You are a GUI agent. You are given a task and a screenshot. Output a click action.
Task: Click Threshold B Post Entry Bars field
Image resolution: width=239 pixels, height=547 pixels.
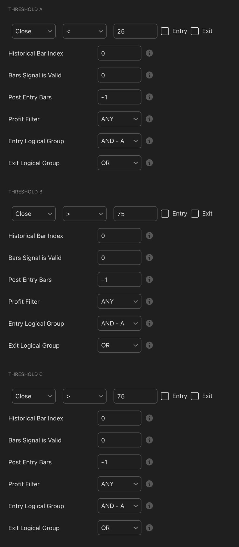click(119, 279)
